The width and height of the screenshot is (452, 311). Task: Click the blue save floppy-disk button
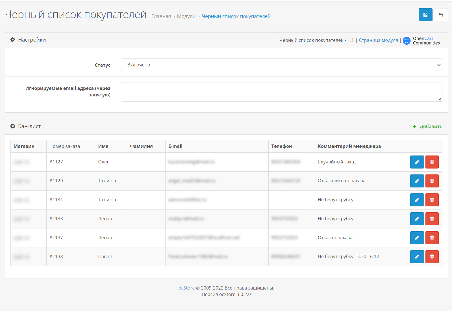coord(425,15)
